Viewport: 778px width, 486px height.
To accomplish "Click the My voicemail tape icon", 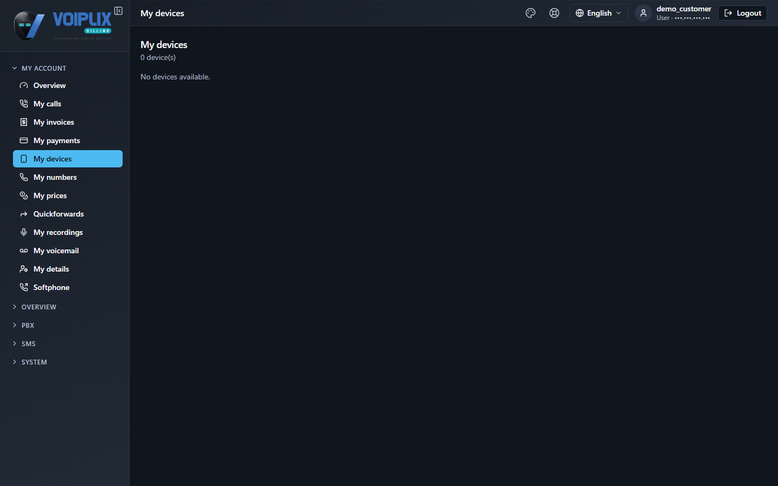I will [24, 251].
